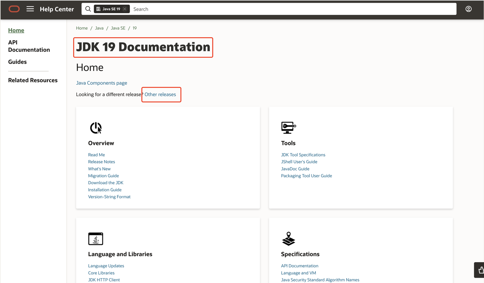The height and width of the screenshot is (283, 484).
Task: Focus the Search input field
Action: (292, 9)
